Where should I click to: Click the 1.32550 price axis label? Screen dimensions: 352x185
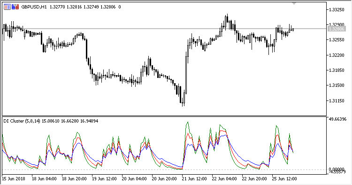click(x=337, y=40)
